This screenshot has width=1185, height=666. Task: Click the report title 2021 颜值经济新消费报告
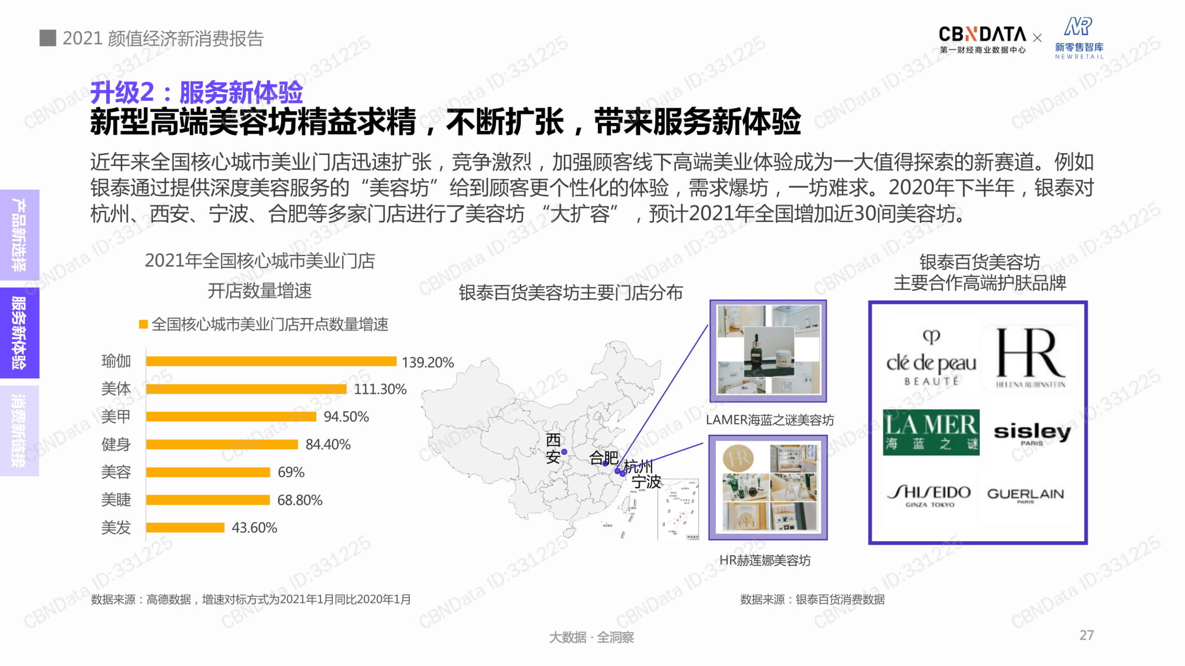[x=163, y=38]
